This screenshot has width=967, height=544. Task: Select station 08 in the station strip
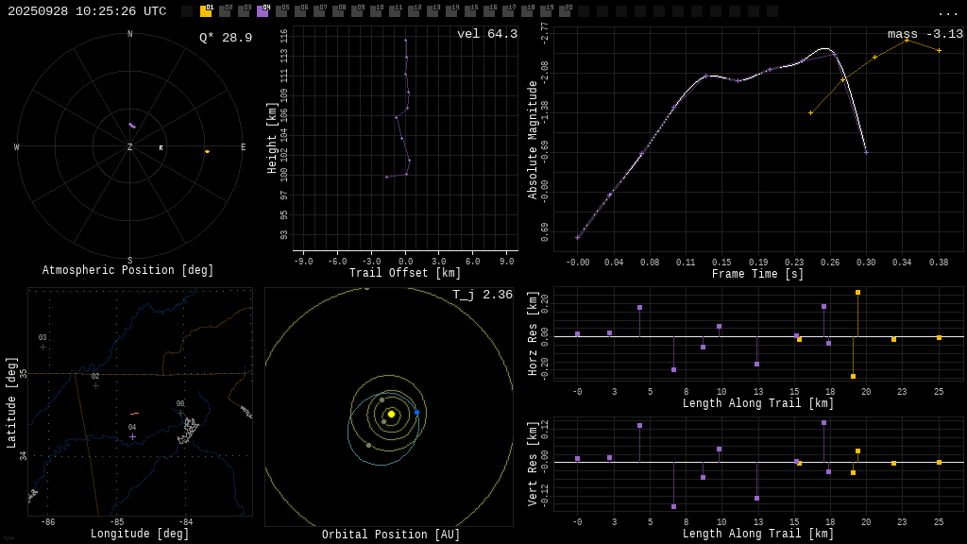[338, 11]
